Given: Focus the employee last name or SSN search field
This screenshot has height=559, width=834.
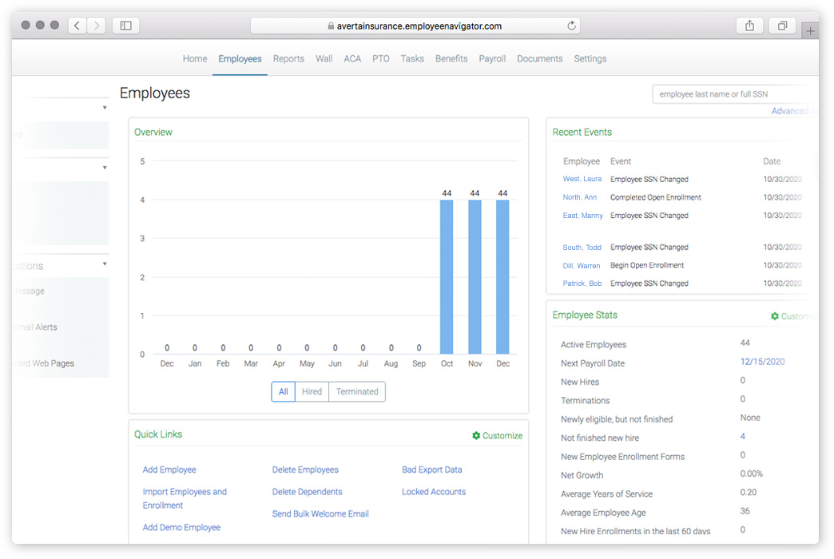Looking at the screenshot, I should pyautogui.click(x=735, y=94).
